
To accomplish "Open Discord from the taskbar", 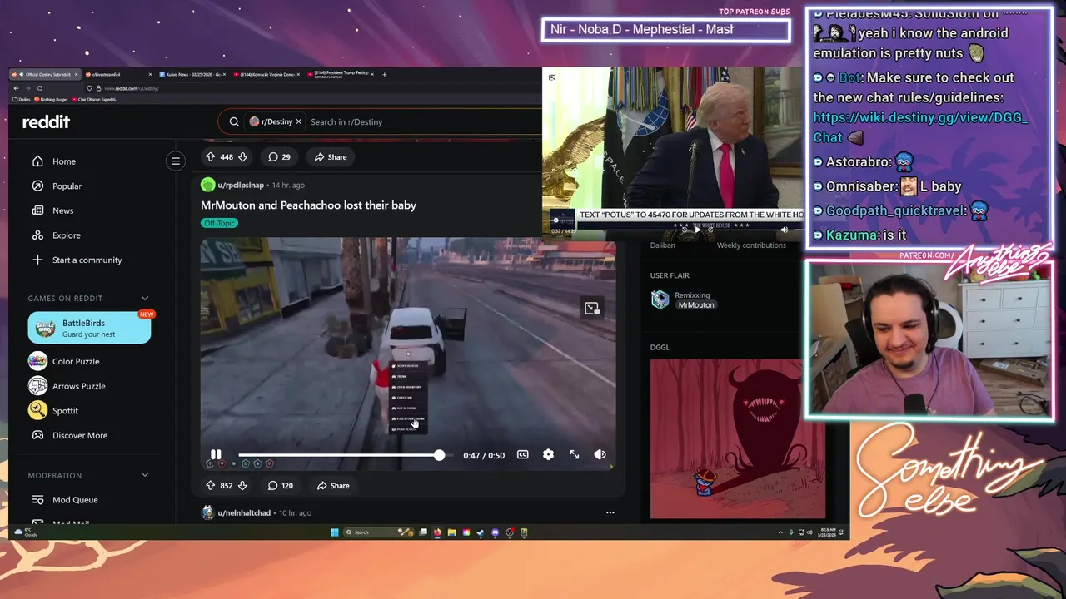I will click(x=495, y=532).
